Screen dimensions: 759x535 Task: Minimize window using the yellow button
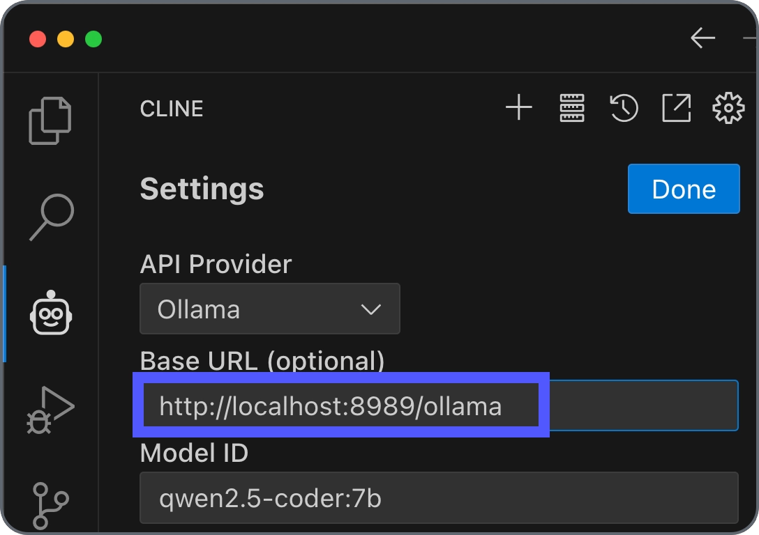tap(66, 39)
